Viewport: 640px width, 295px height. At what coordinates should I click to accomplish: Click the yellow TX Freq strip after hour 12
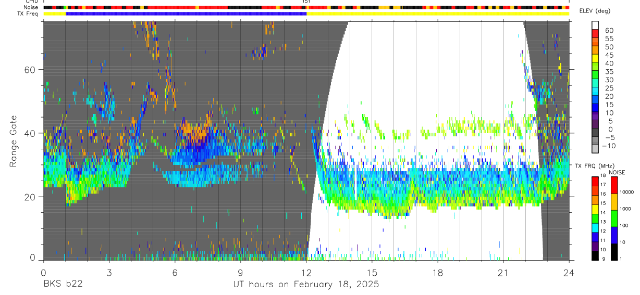(x=438, y=14)
